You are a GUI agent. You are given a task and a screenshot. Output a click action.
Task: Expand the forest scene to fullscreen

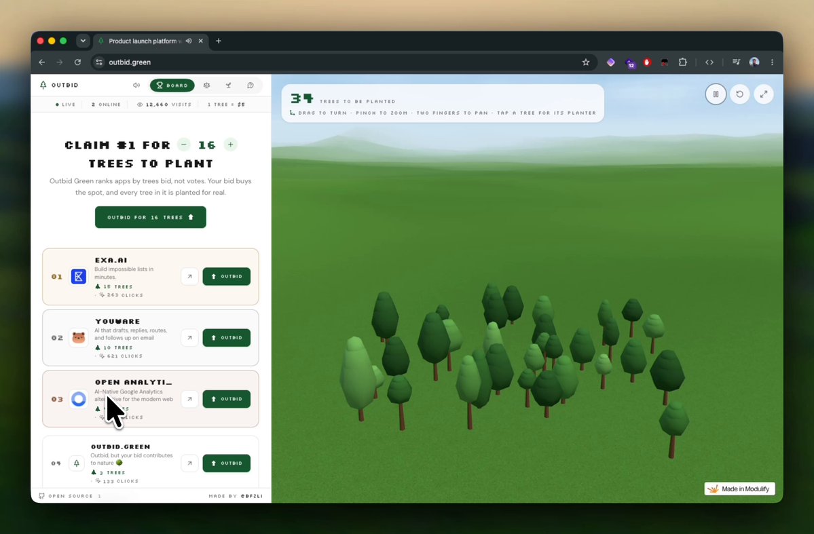point(764,94)
